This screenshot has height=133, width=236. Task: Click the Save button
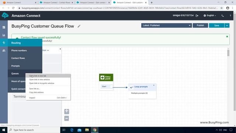(x=216, y=25)
